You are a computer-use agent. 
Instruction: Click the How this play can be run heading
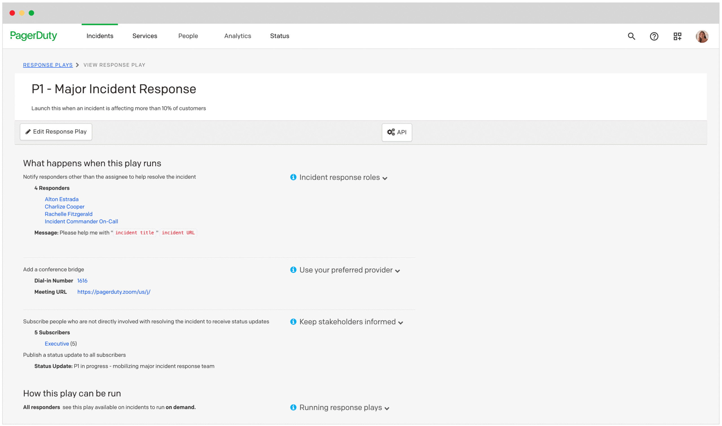pyautogui.click(x=72, y=394)
